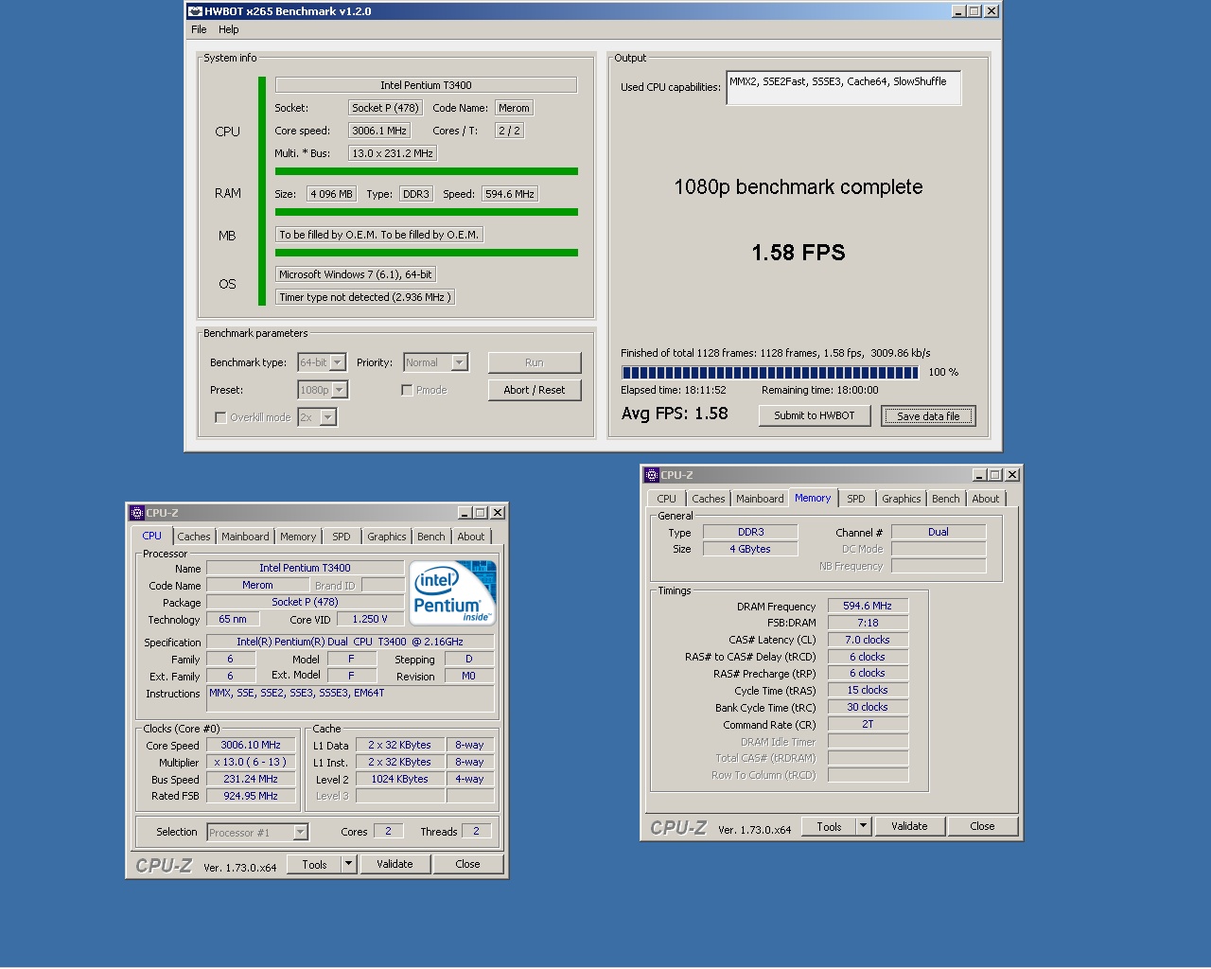Click the Used CPU capabilities text box
The width and height of the screenshot is (1211, 969).
click(844, 88)
